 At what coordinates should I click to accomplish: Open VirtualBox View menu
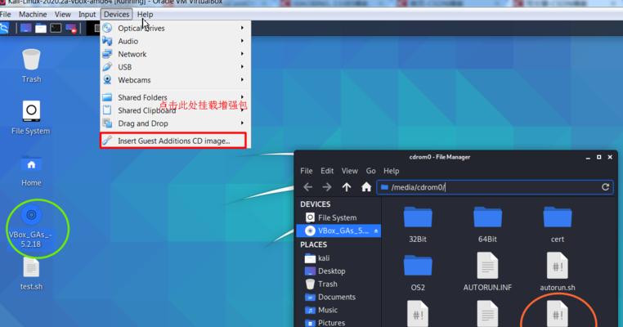click(x=63, y=14)
